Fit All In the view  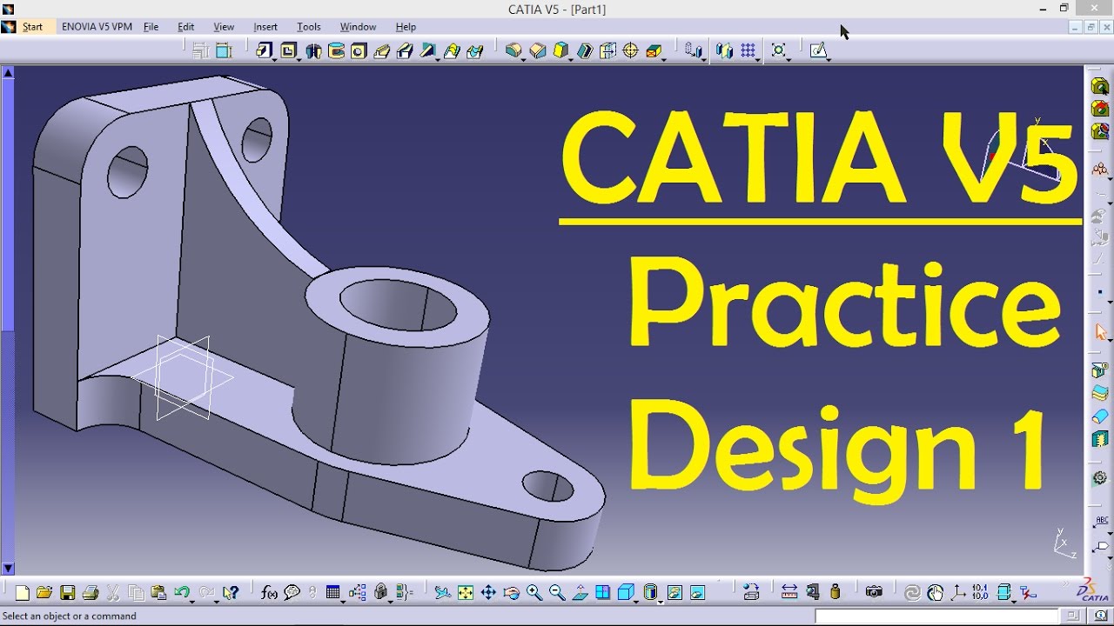[466, 593]
